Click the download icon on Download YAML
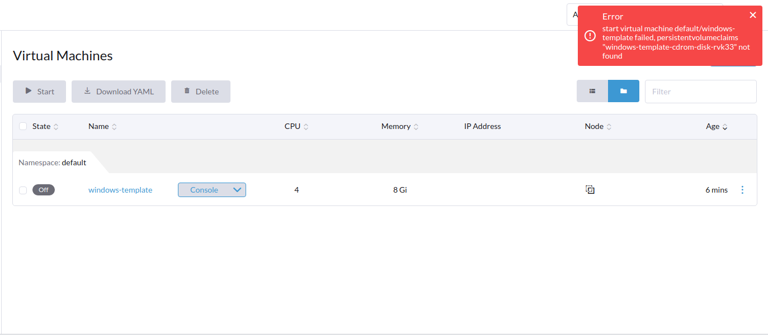Image resolution: width=768 pixels, height=335 pixels. point(86,91)
